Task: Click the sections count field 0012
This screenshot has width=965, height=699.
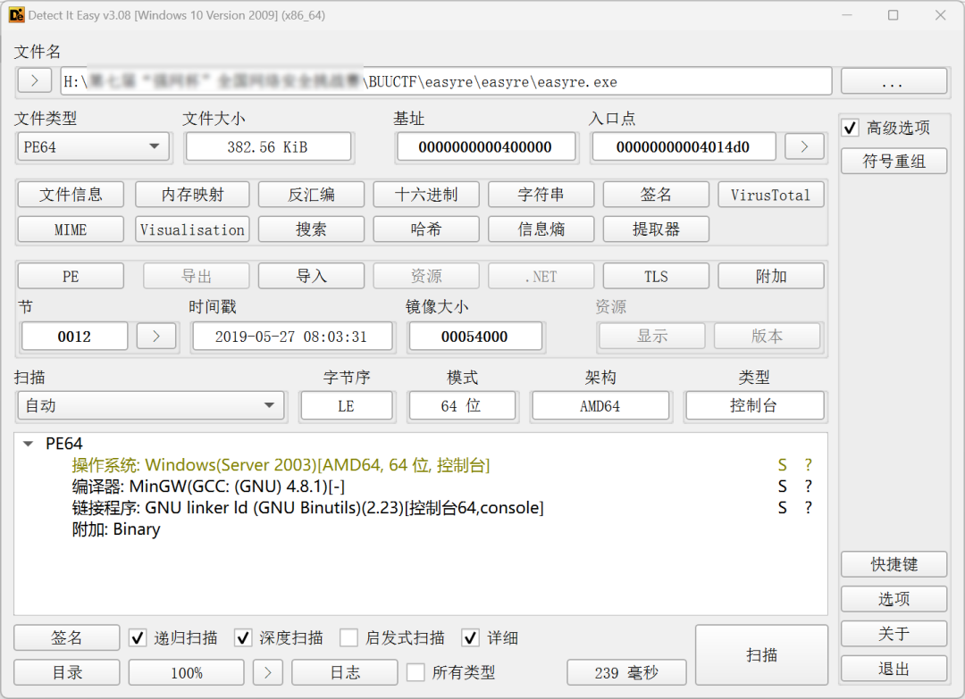Action: 74,337
